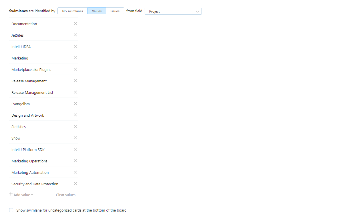Select IntelliJ Platform SDK row text
353x221 pixels.
point(28,150)
